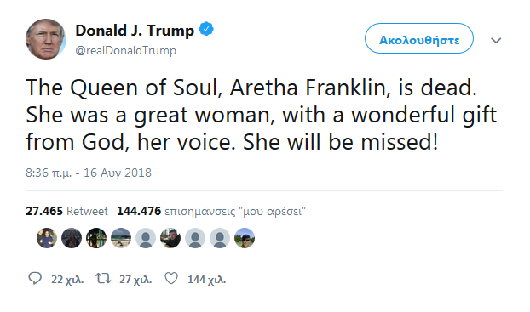Open the 8:36 π.μ. - 16 Αυγ 2018 timestamp
Screen dimensions: 530x312
tap(89, 173)
